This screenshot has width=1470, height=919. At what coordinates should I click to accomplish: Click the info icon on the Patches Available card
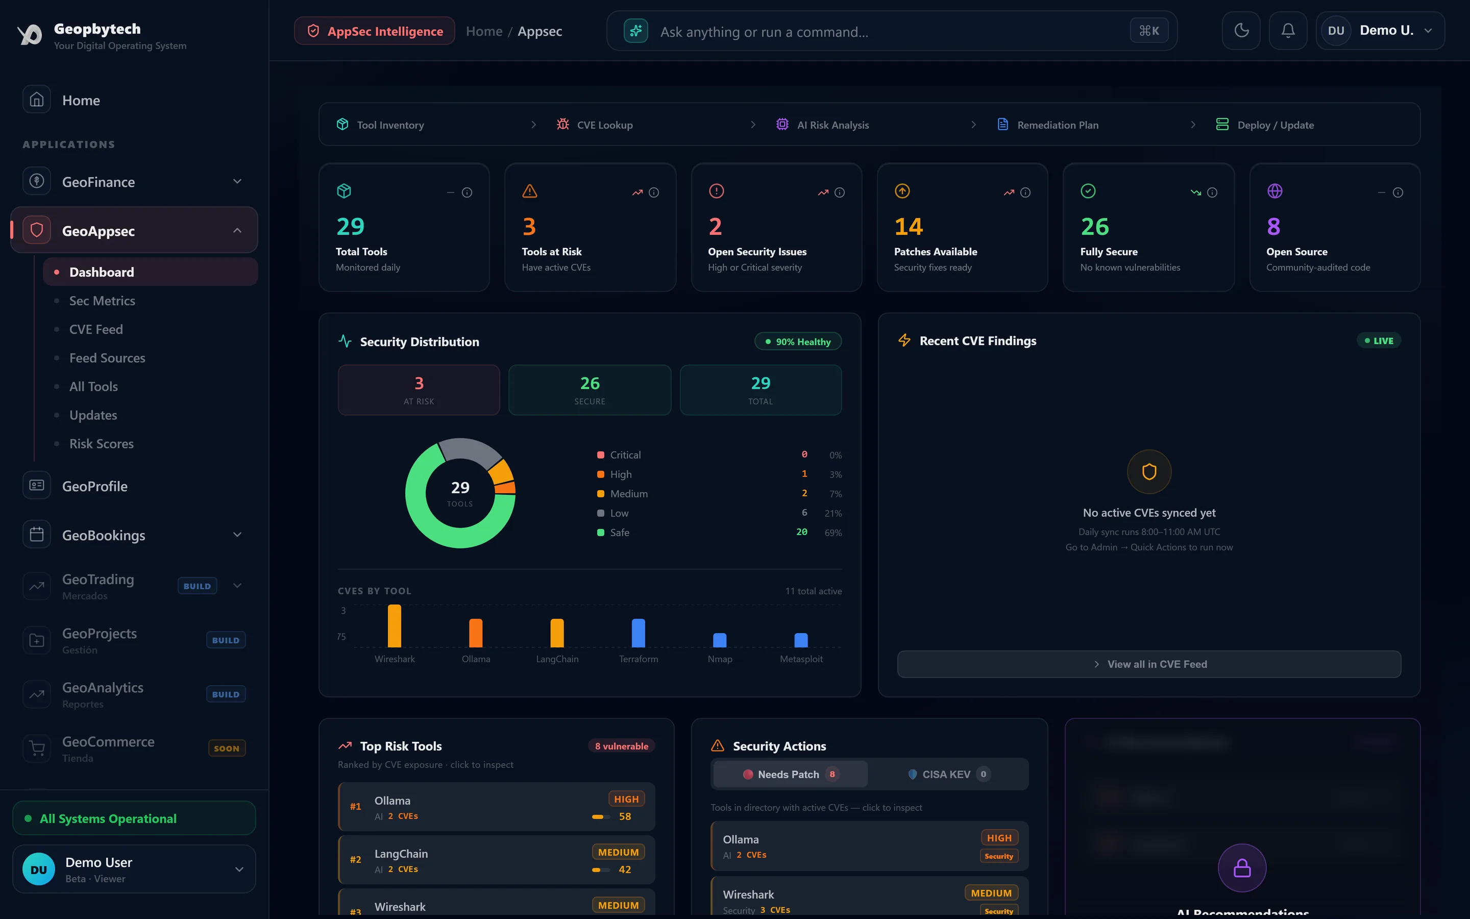coord(1025,192)
